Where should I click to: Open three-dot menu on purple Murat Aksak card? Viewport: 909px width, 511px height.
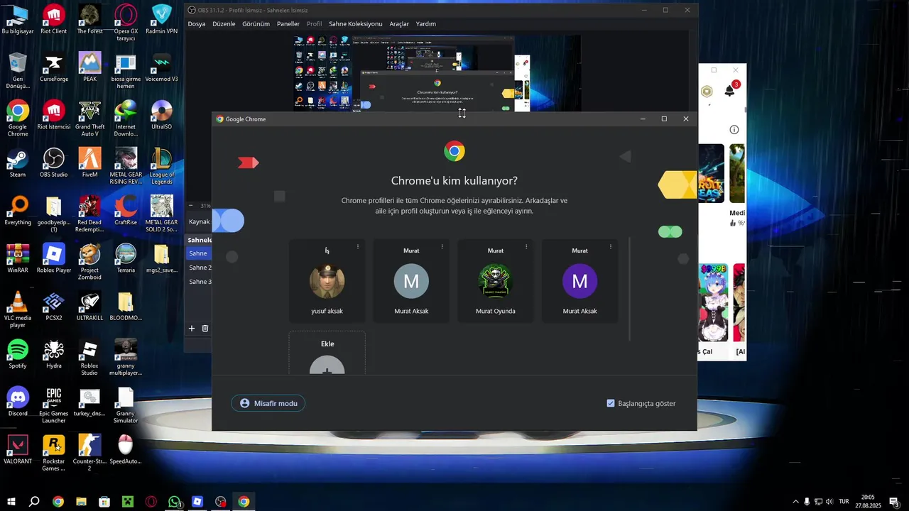611,247
